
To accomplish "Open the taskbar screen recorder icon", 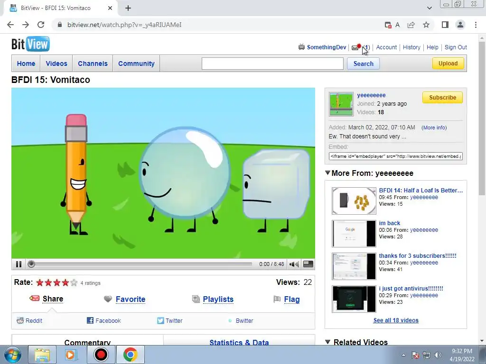I will [x=101, y=355].
